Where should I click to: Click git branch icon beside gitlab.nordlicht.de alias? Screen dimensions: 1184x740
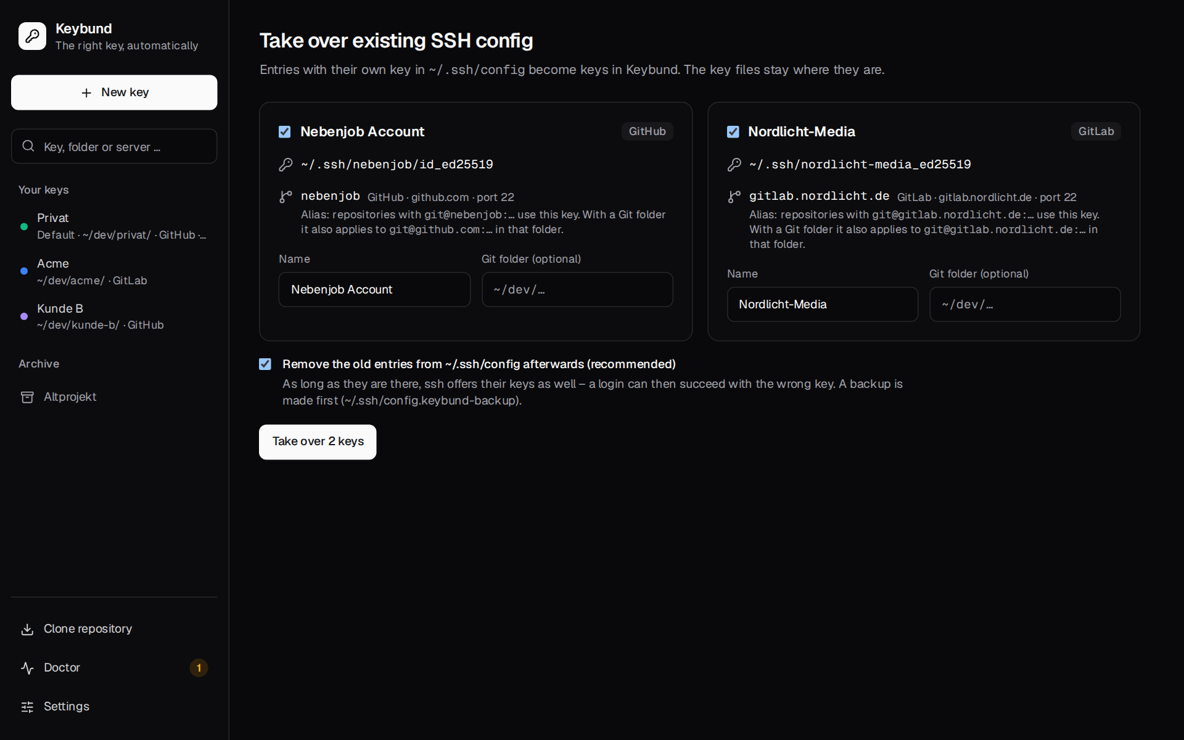734,197
